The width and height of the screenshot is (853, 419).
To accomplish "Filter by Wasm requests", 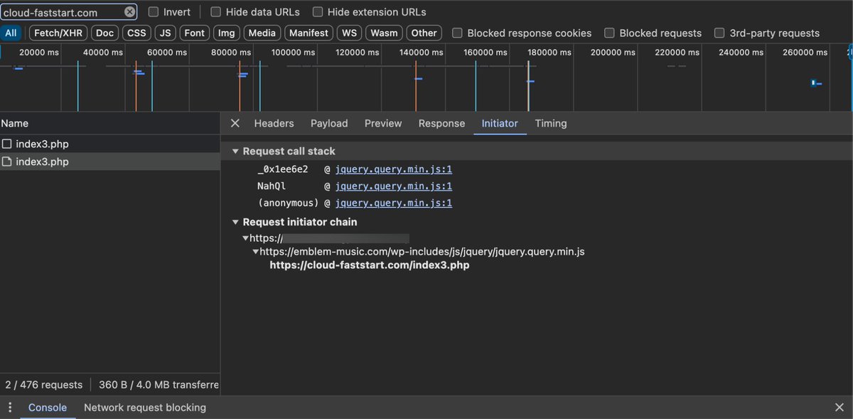I will (x=385, y=33).
